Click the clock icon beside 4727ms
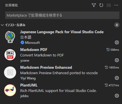This screenshot has height=104, width=122. point(106,85)
